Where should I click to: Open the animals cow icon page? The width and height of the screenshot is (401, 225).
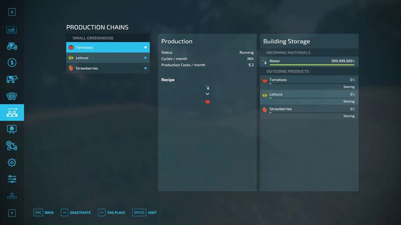(x=12, y=79)
